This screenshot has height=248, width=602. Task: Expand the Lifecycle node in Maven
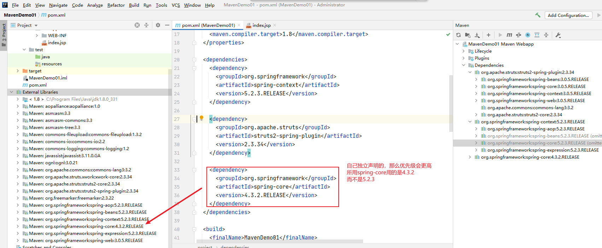463,51
